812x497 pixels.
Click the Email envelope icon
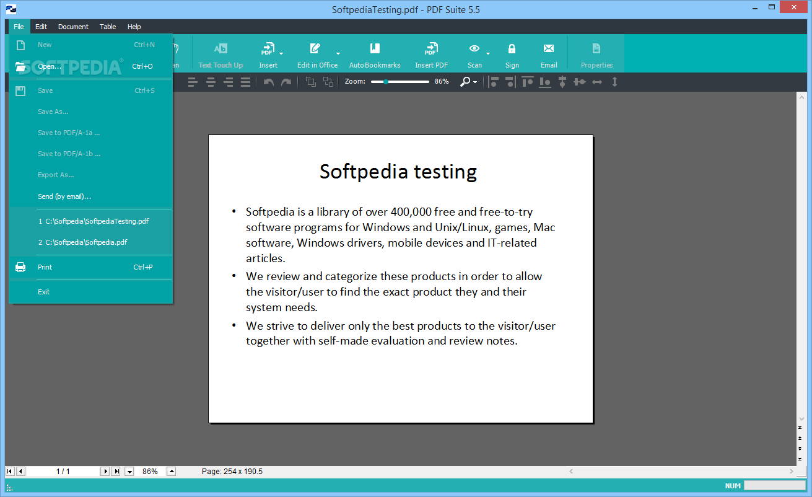[x=549, y=48]
